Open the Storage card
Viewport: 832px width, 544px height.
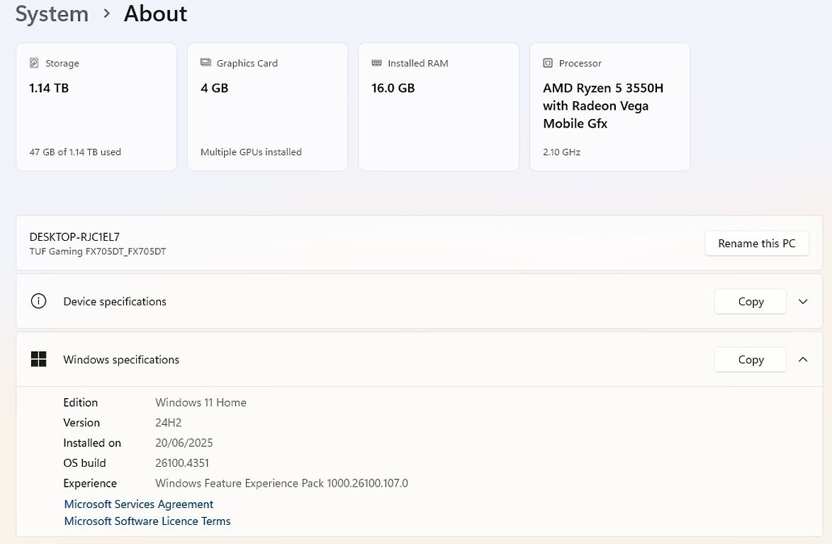[96, 107]
